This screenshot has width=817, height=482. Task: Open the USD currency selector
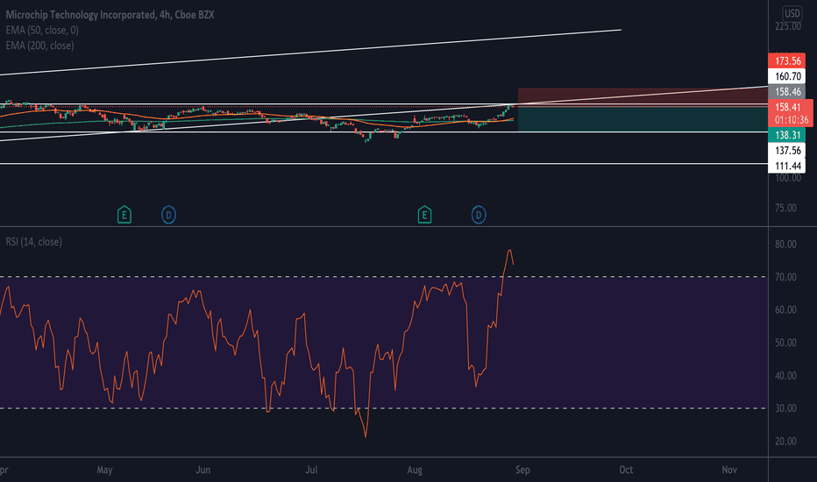click(x=792, y=13)
